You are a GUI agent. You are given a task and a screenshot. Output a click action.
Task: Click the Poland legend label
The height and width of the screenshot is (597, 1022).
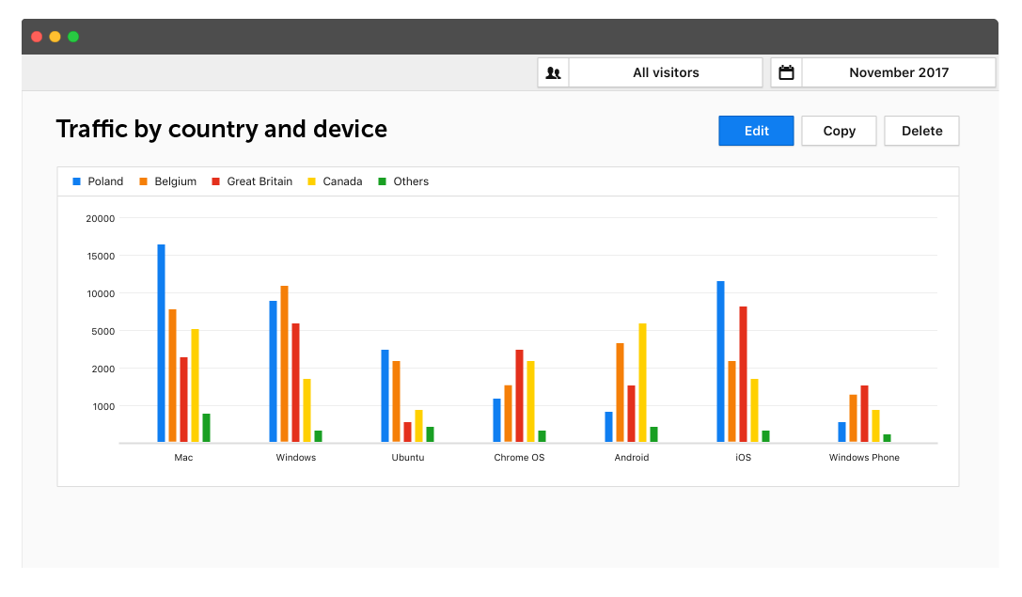click(x=105, y=181)
